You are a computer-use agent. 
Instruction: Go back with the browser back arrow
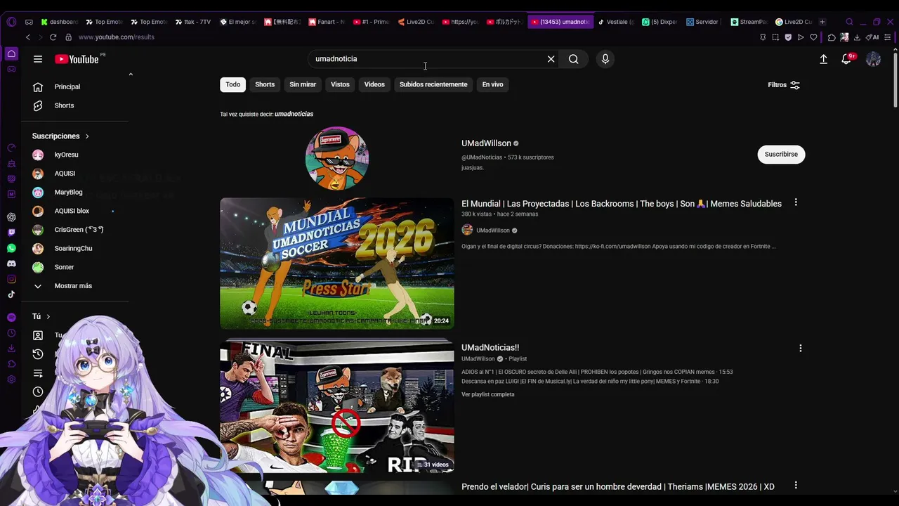(x=28, y=37)
